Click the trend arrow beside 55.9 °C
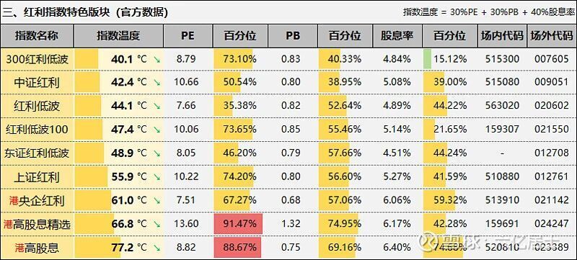 click(x=157, y=177)
